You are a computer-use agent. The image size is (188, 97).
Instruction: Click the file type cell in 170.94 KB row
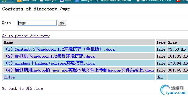pos(161,63)
